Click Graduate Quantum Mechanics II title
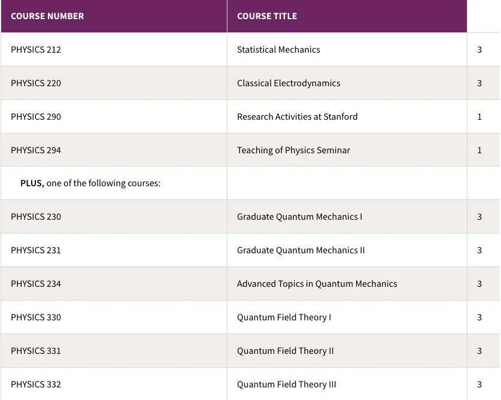 [x=300, y=250]
